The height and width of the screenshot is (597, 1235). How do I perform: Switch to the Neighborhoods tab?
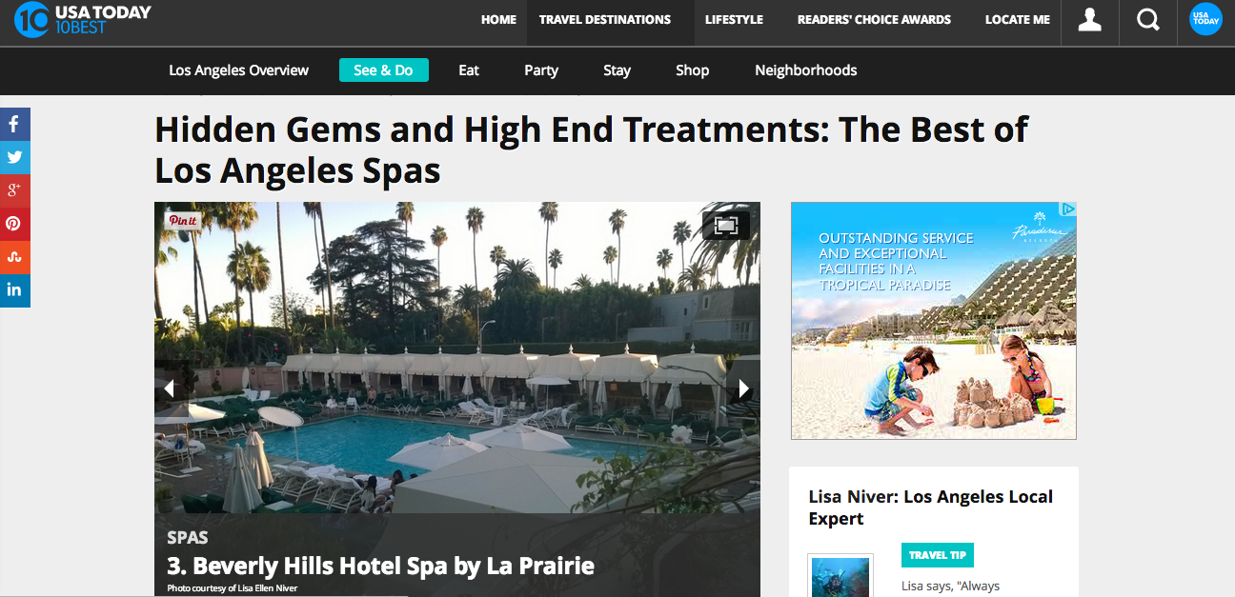point(806,70)
